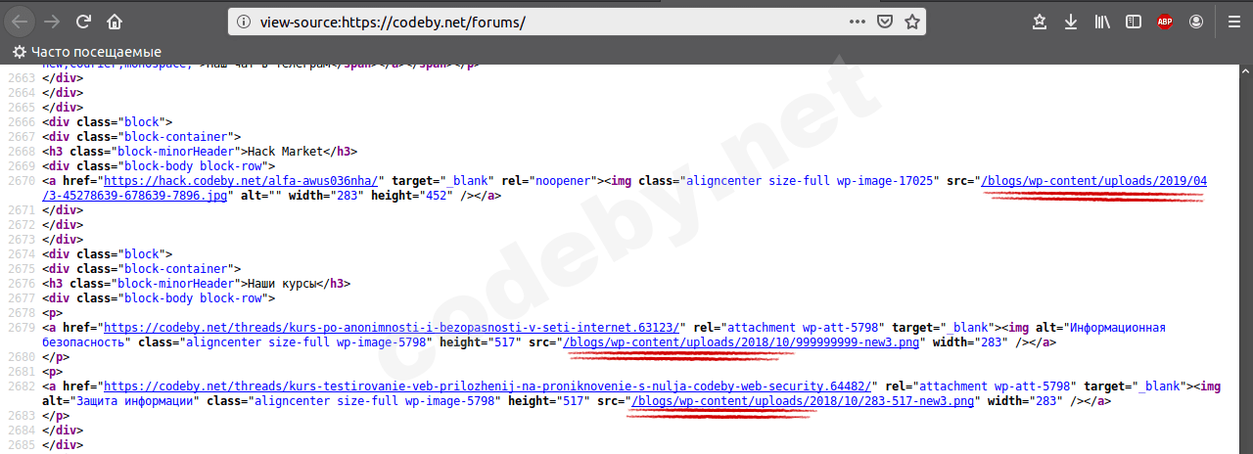
Task: Save page to Pocket
Action: click(x=885, y=21)
